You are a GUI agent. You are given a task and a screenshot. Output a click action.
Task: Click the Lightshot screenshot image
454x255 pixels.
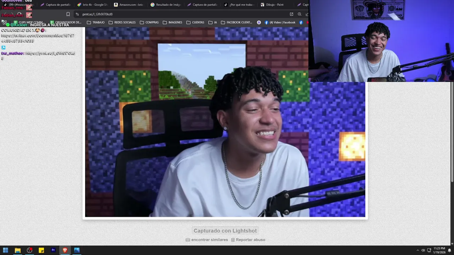(x=225, y=122)
